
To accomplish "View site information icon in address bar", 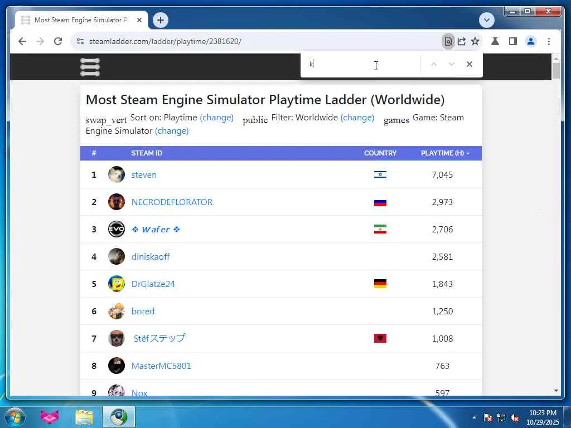I will [x=80, y=41].
